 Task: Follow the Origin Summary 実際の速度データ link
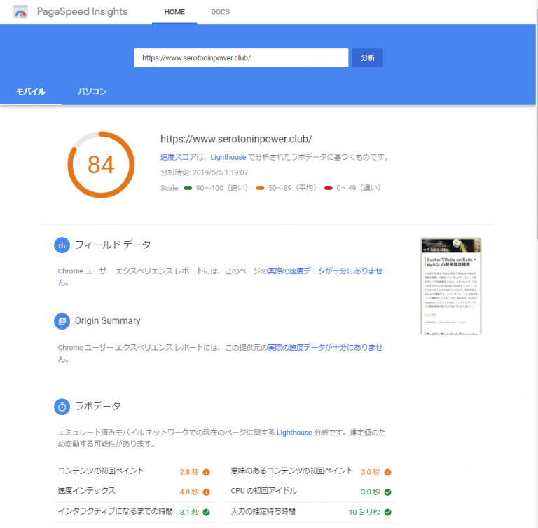(x=325, y=347)
